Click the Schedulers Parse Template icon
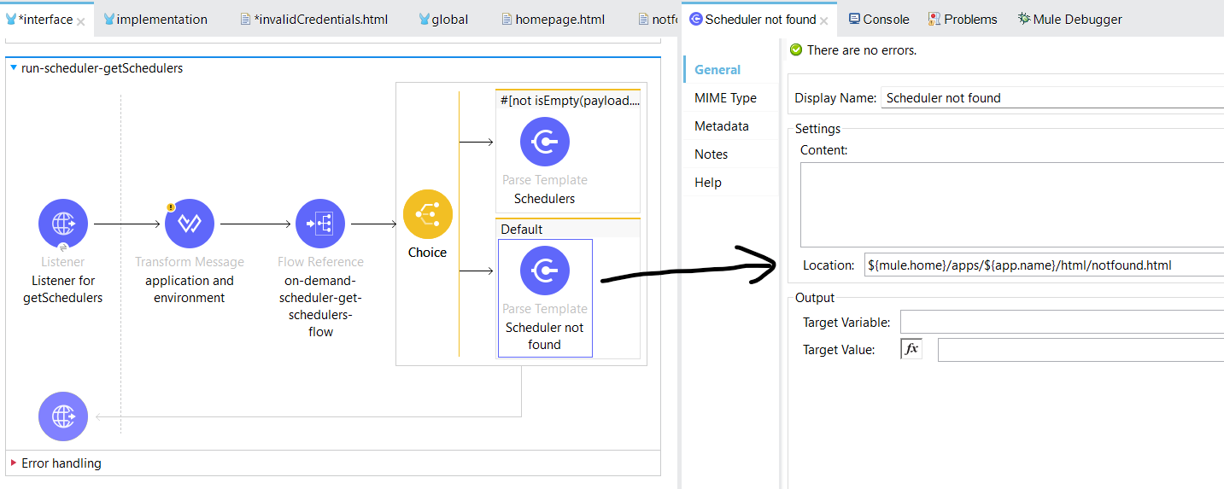The image size is (1224, 489). click(x=544, y=142)
